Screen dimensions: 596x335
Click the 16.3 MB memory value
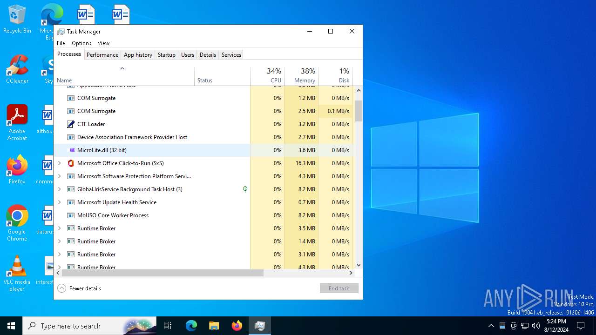[305, 163]
